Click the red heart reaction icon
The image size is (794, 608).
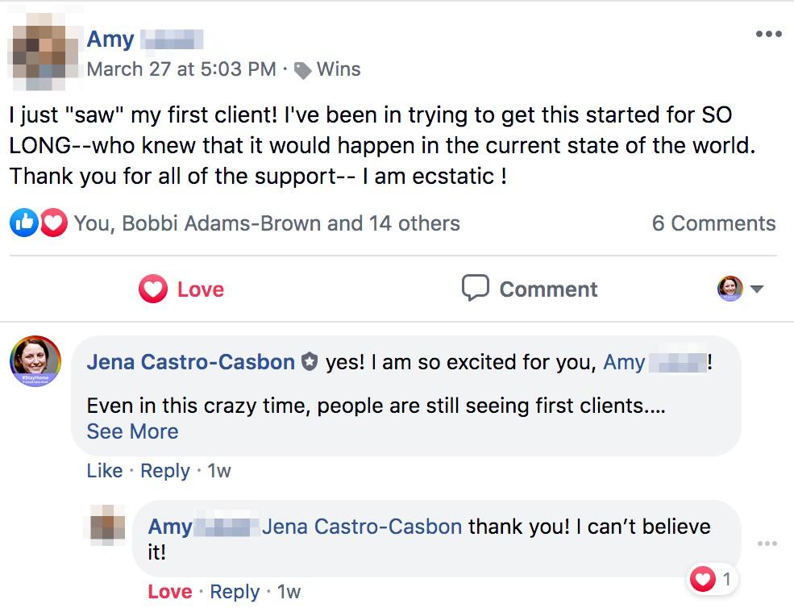point(53,223)
